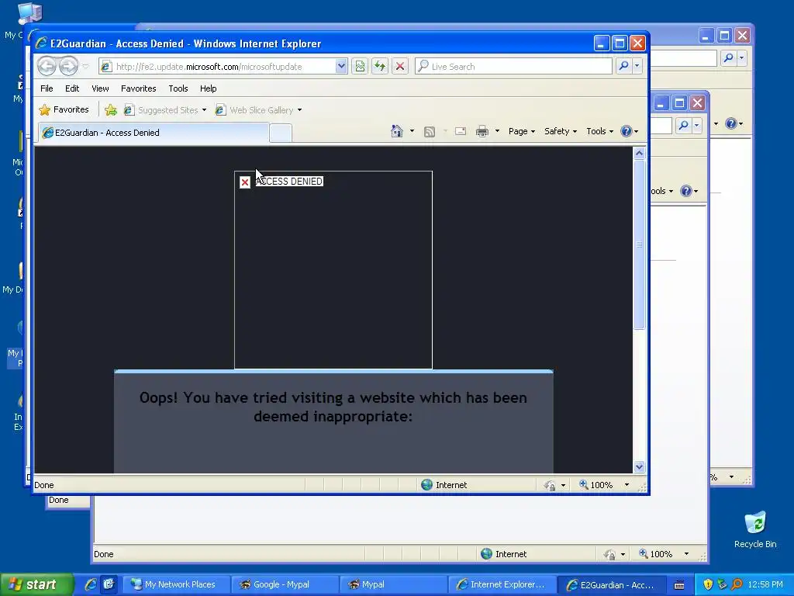Open the Help menu

pyautogui.click(x=208, y=88)
